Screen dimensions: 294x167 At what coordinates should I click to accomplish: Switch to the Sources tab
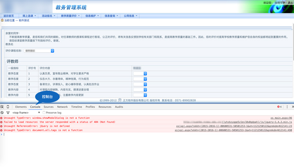point(49,107)
